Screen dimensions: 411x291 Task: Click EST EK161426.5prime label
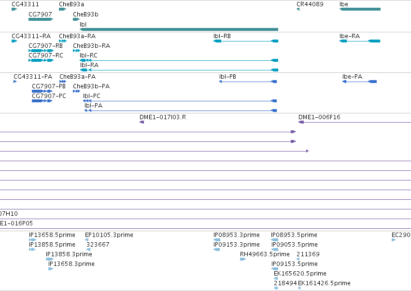click(324, 283)
